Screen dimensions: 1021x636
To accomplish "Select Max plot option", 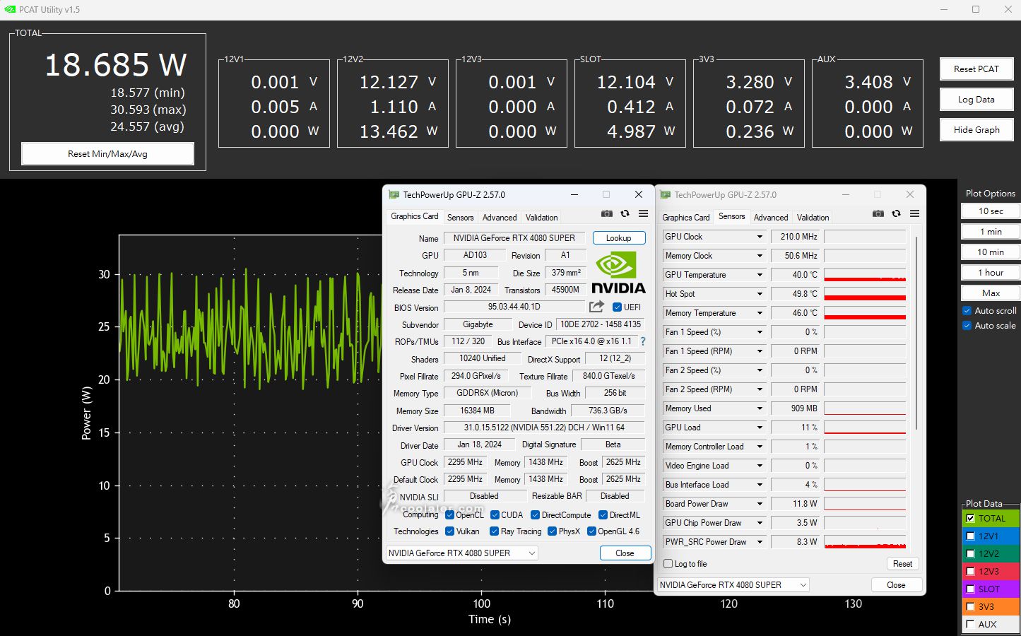I will pyautogui.click(x=991, y=293).
